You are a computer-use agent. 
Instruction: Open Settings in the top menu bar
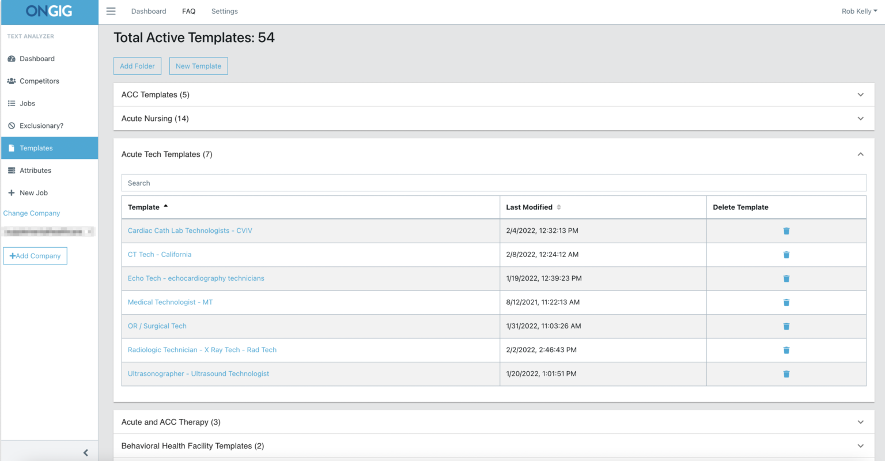click(x=224, y=11)
